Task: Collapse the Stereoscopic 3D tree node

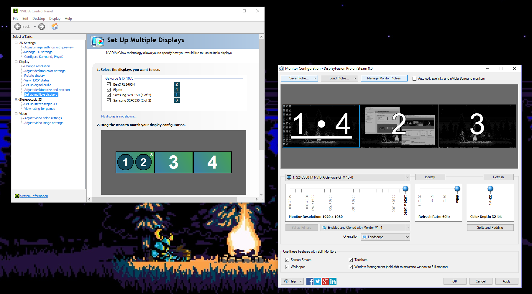Action: pyautogui.click(x=16, y=99)
